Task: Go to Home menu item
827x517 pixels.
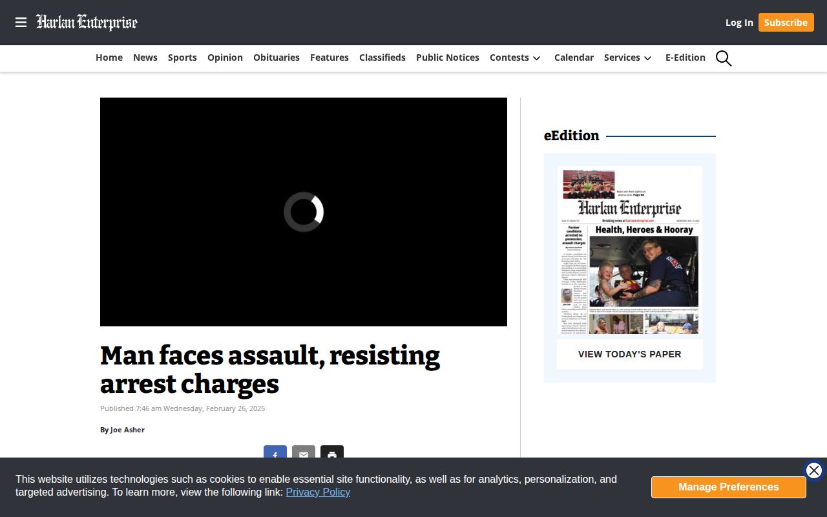Action: [x=109, y=58]
